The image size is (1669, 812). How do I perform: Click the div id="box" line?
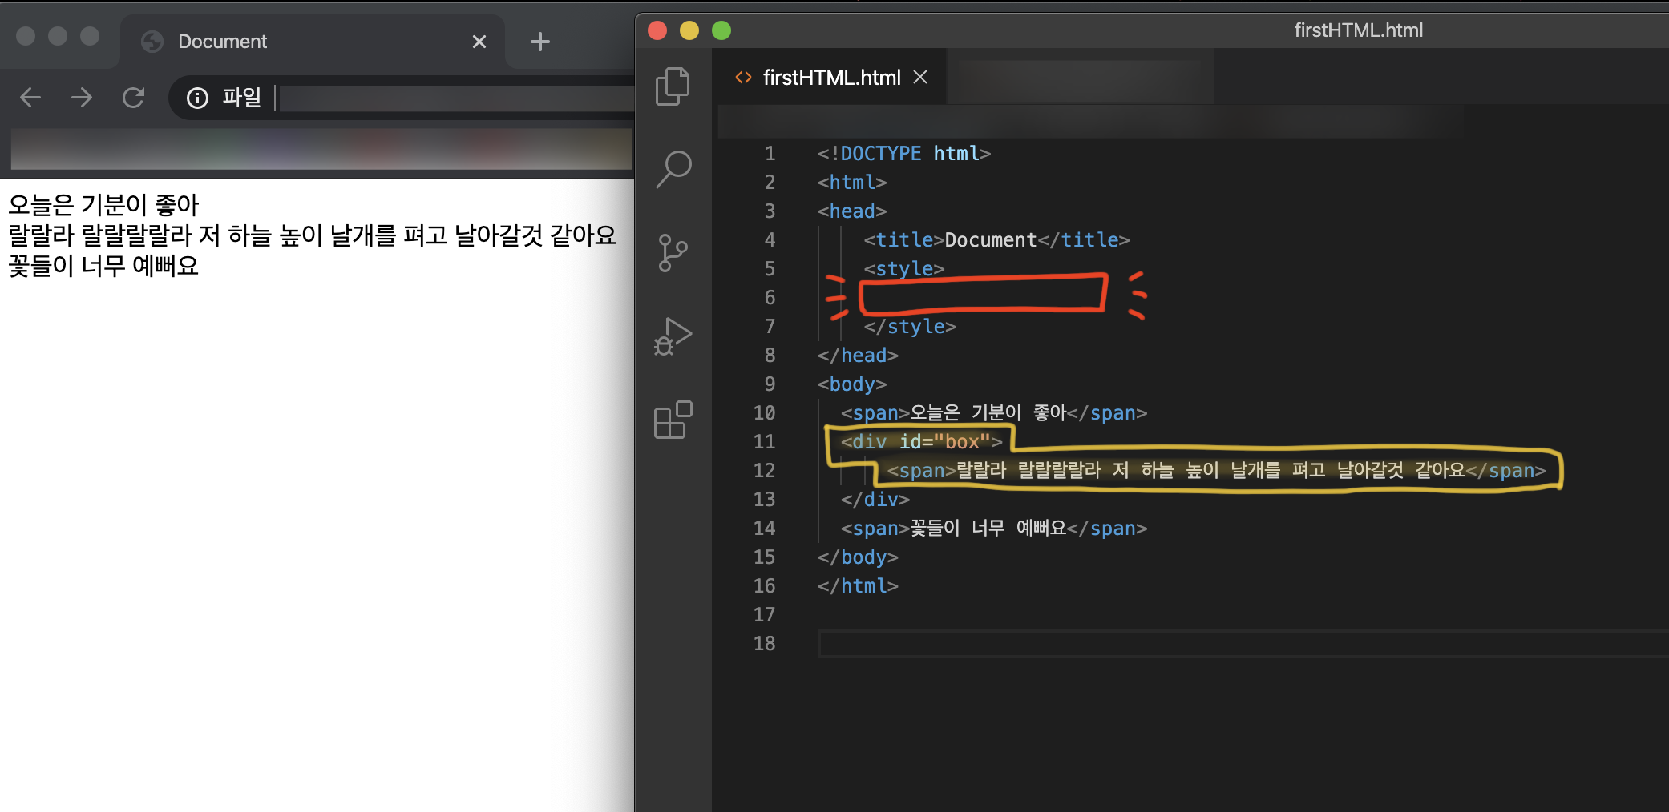[x=922, y=441]
